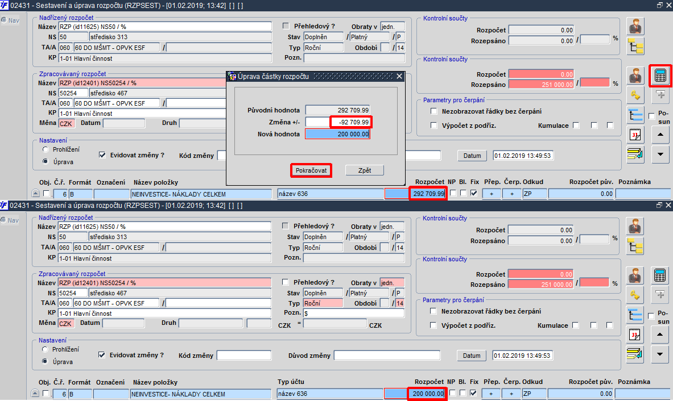The width and height of the screenshot is (673, 401).
Task: Click the down arrow button in the top window
Action: 660,154
